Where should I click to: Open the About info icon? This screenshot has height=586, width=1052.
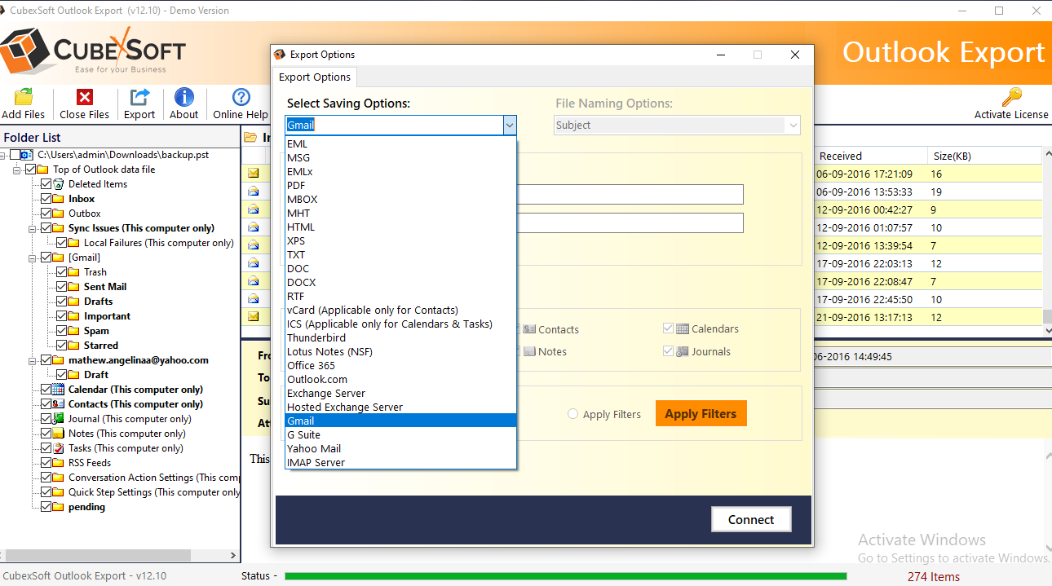[183, 99]
